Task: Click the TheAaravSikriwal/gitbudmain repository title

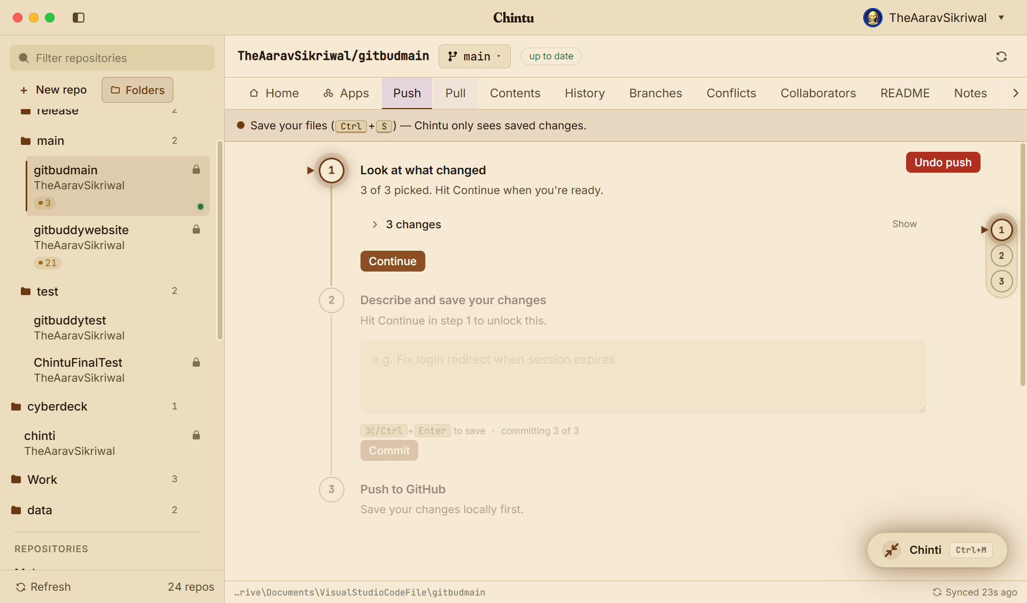Action: 333,56
